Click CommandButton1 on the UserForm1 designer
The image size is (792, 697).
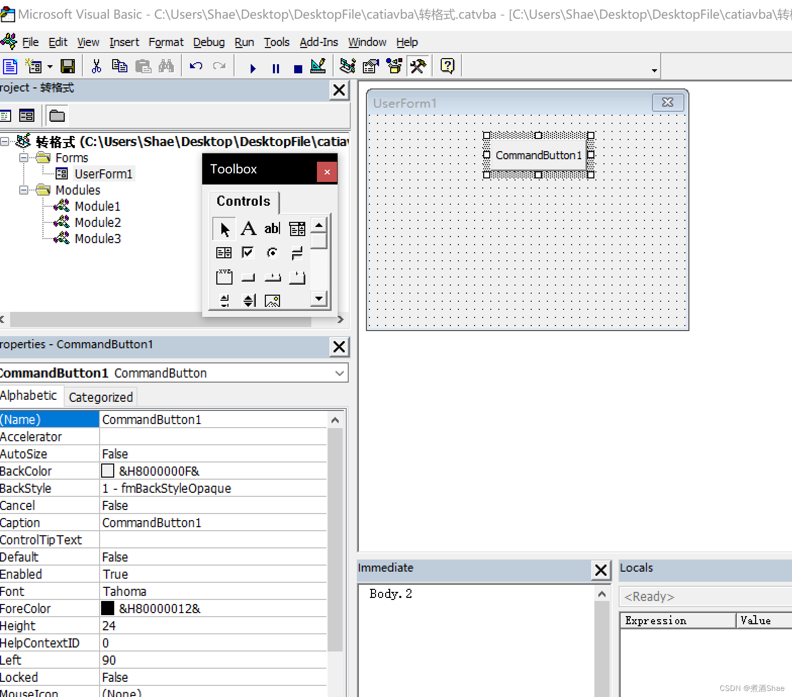(538, 155)
